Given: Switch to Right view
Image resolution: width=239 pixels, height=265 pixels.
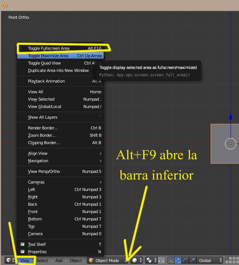Looking at the screenshot, I should (x=60, y=197).
